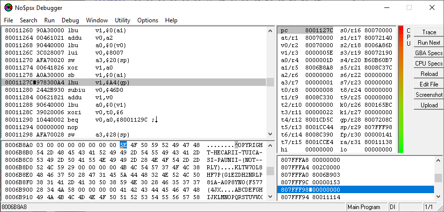444x212 pixels.
Task: Click the disassembly pane scroll-down arrow
Action: pos(270,134)
